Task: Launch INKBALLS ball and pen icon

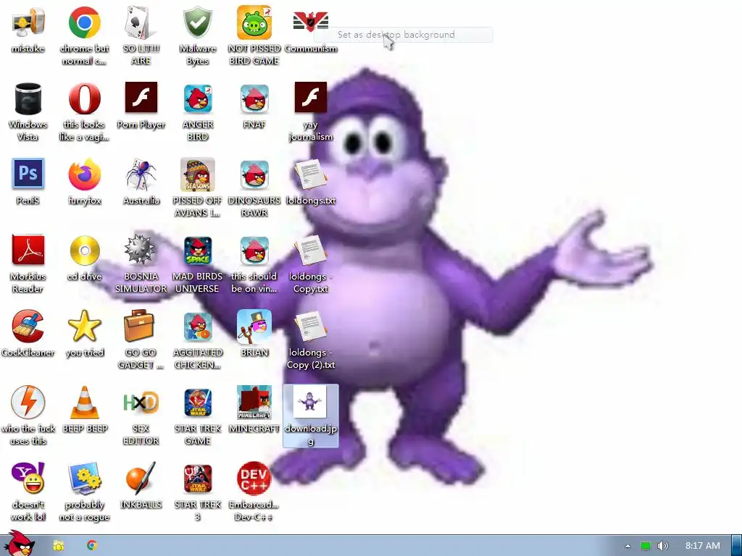Action: (x=141, y=478)
